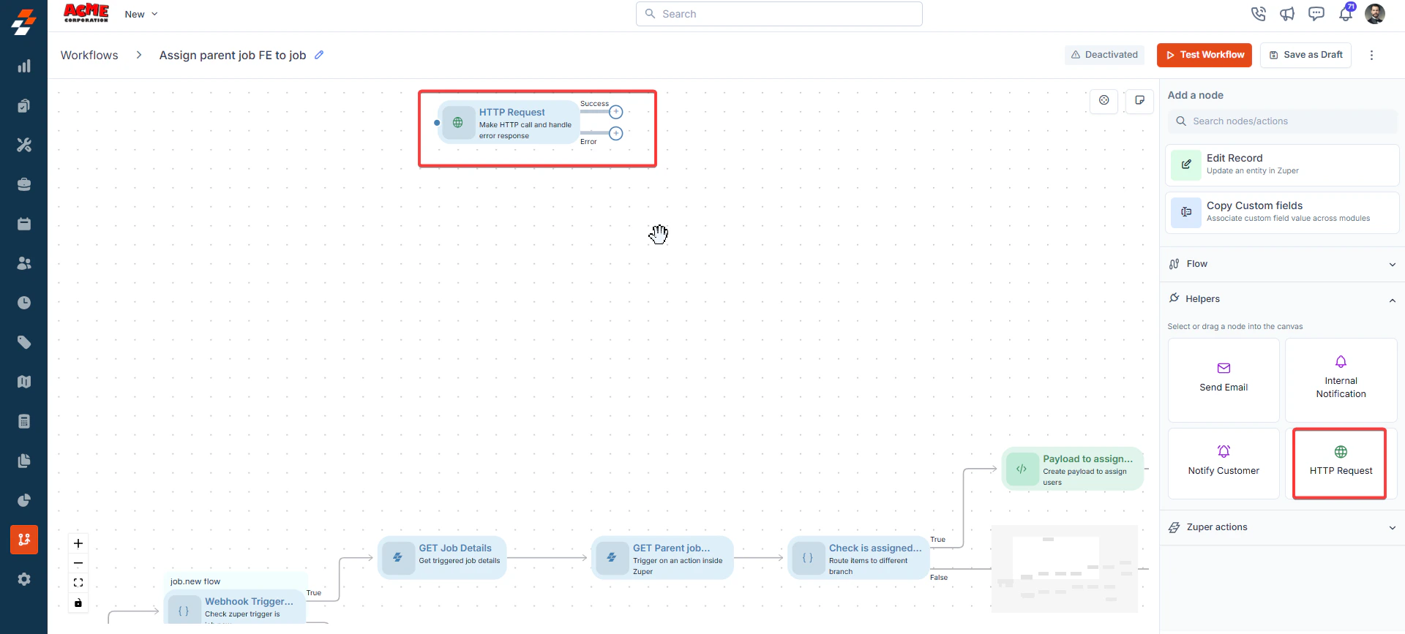Click the input connector dot on HTTP Request node
The width and height of the screenshot is (1405, 634).
pos(437,123)
